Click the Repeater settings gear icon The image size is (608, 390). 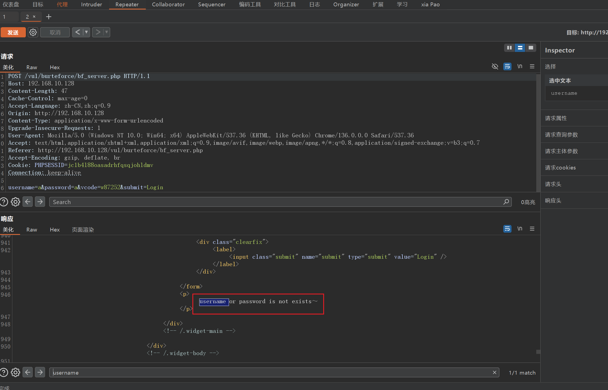(33, 32)
